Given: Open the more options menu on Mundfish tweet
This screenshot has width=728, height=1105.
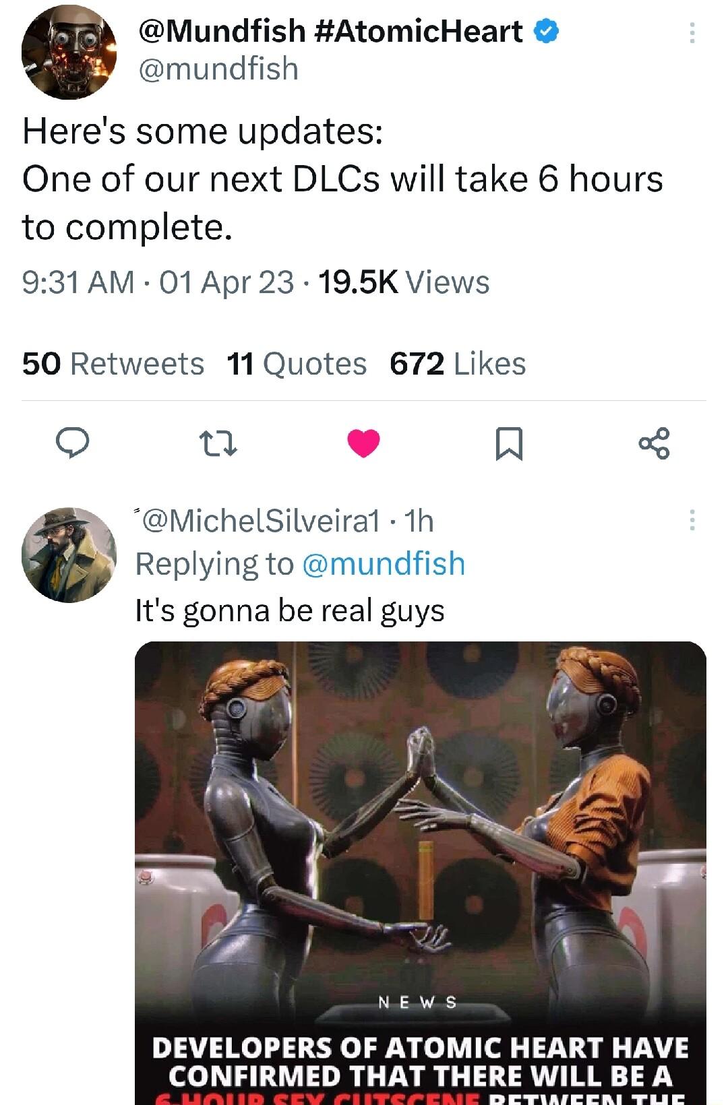Looking at the screenshot, I should (691, 32).
